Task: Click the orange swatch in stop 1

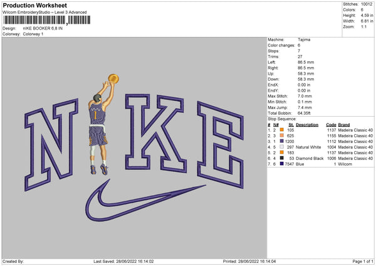Action: pos(282,130)
